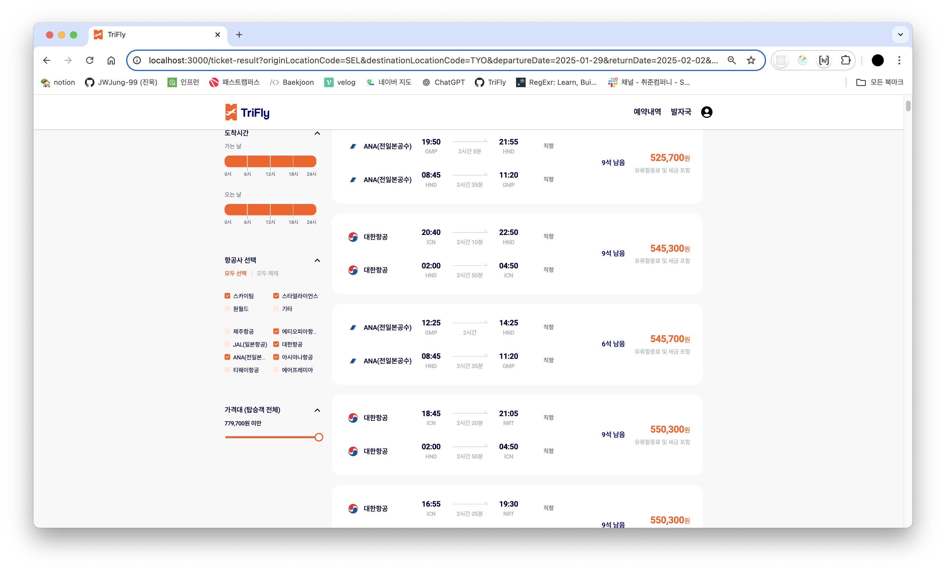Screen dimensions: 946x572
Task: Collapse the 항공사 선택 section chevron
Action: tap(317, 261)
